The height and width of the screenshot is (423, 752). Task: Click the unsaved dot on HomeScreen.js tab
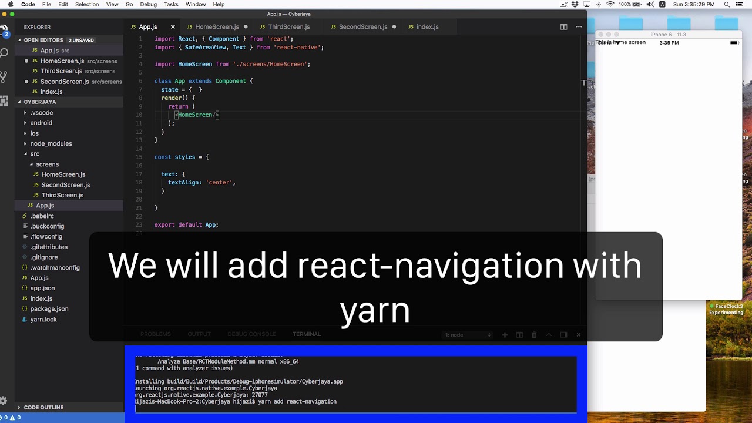pyautogui.click(x=246, y=27)
